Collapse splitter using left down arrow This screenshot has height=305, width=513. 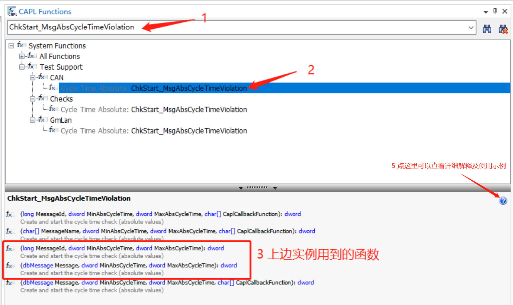241,188
